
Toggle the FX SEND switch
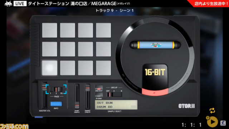pos(99,95)
